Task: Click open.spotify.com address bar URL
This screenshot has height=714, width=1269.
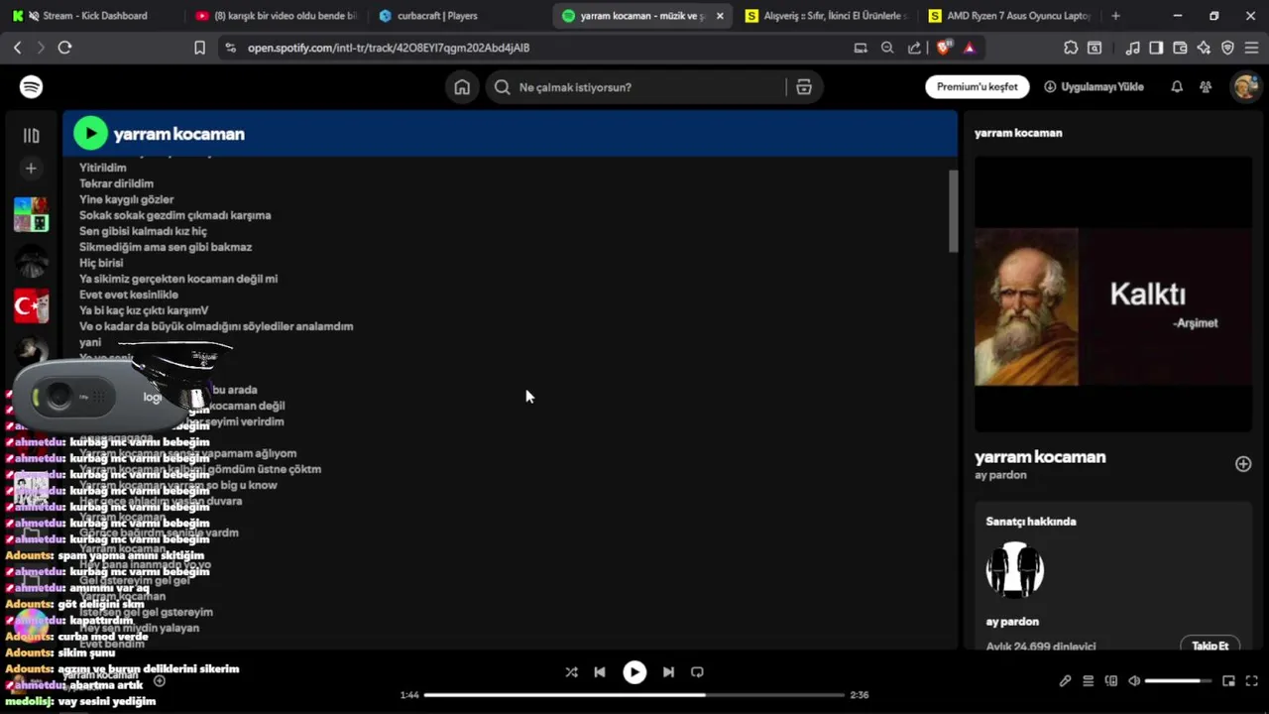Action: click(389, 48)
